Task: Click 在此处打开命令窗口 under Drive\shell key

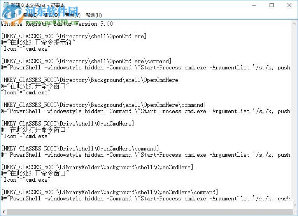Action: point(35,129)
